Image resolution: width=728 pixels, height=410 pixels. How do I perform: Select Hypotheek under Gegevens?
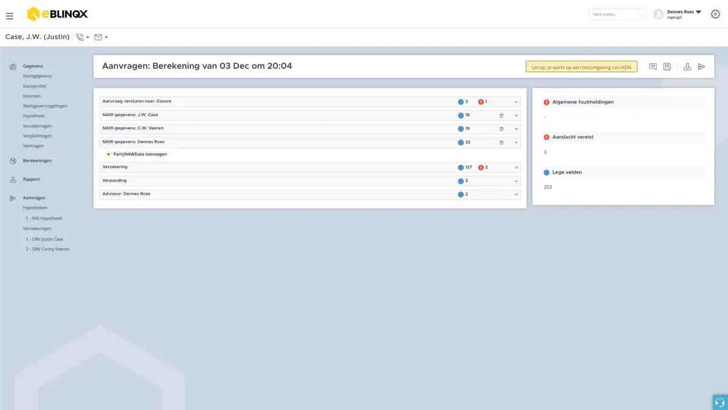pos(34,115)
